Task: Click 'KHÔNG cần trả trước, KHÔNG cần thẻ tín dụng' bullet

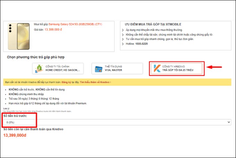Action: click(36, 90)
